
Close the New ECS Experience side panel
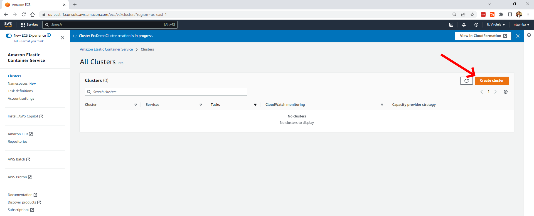(x=63, y=38)
